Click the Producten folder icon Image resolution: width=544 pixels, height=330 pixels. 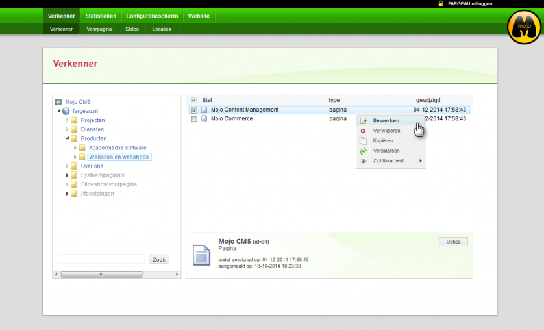coord(74,138)
